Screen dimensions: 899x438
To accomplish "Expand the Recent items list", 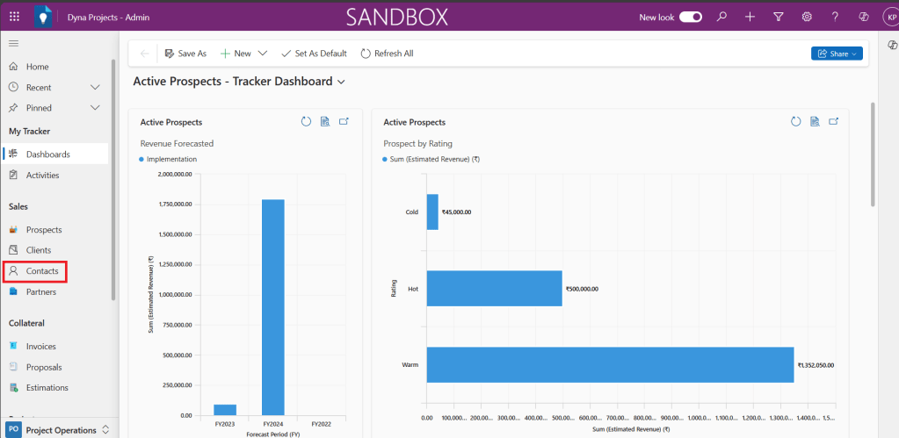I will [96, 87].
